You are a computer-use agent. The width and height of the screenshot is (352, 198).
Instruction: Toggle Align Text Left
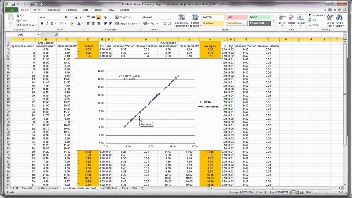[88, 24]
